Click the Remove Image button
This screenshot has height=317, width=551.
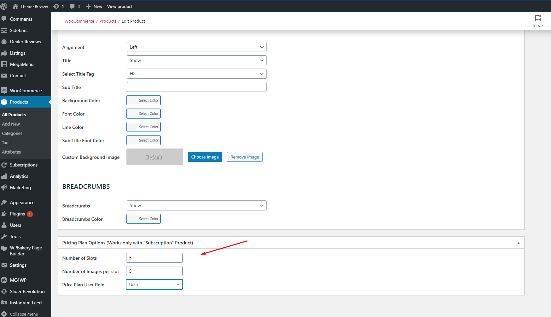pyautogui.click(x=245, y=157)
